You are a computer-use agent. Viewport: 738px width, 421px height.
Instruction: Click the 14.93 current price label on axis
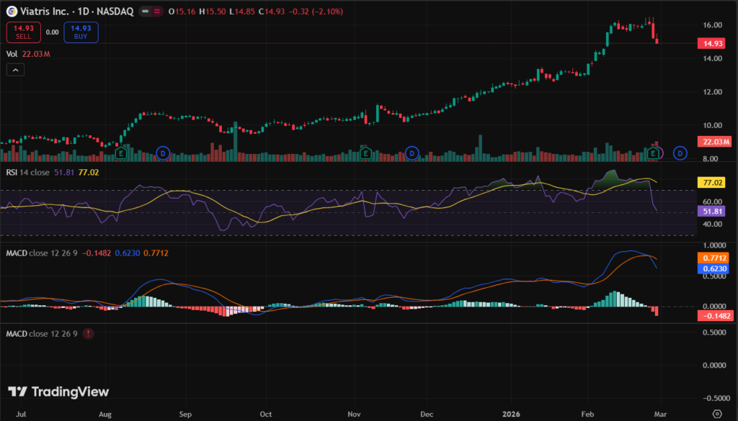(x=712, y=43)
